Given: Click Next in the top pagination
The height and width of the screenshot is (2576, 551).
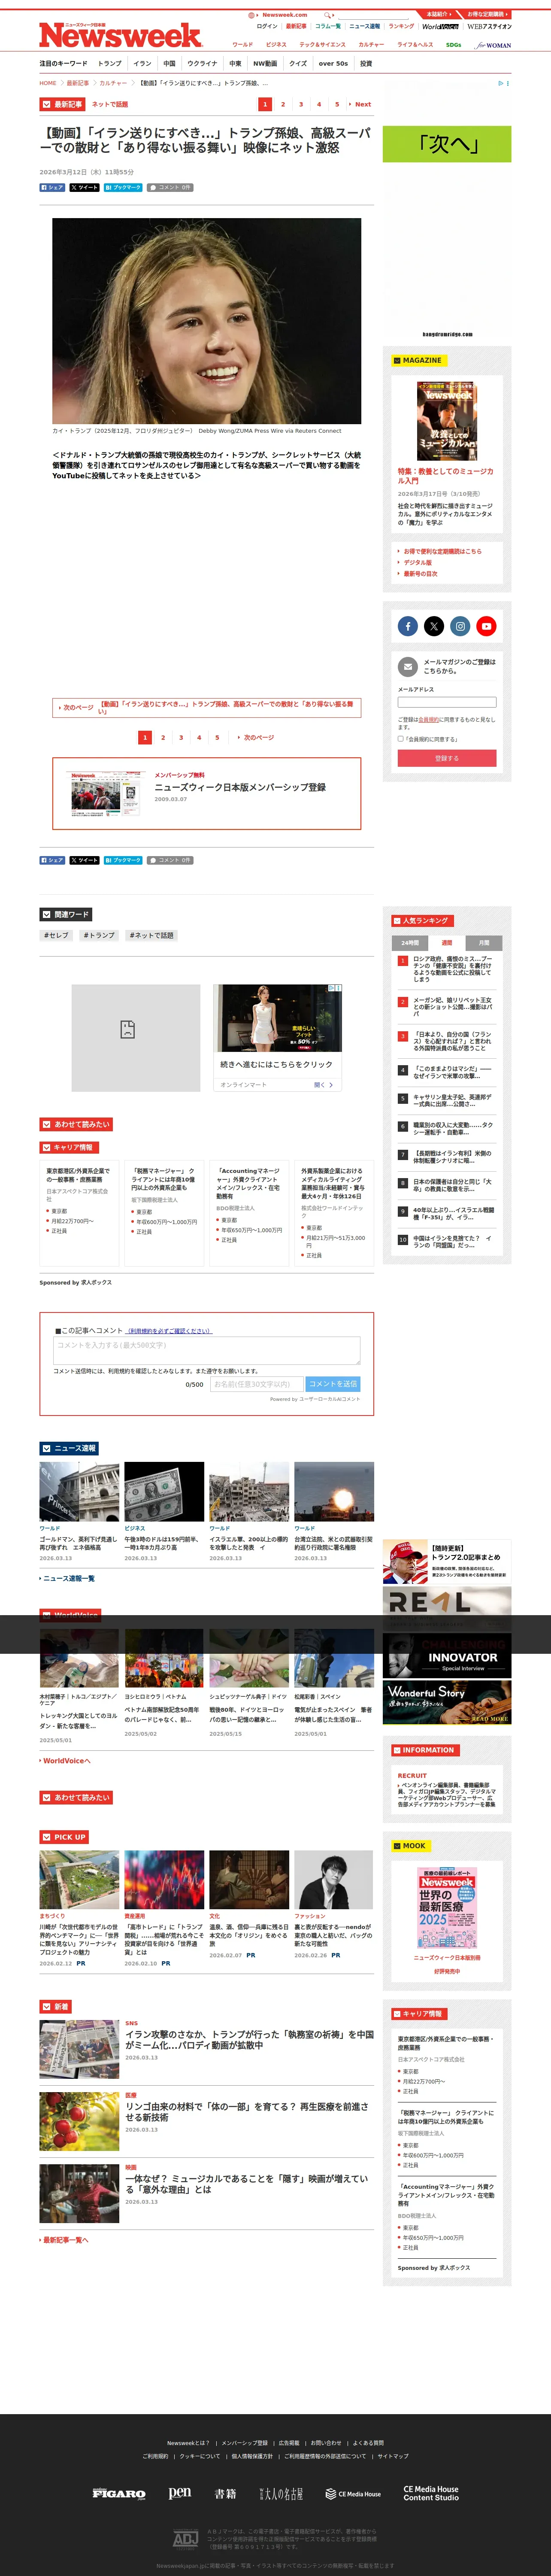Looking at the screenshot, I should click(361, 104).
